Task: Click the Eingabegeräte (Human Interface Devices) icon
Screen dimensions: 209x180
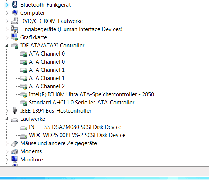Action: 15,29
